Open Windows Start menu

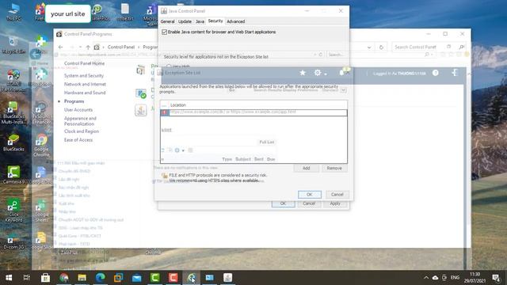tap(9, 278)
